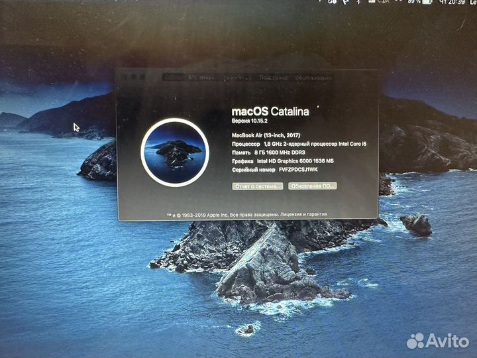Click the Чт 20:39 clock in menu bar

[452, 2]
